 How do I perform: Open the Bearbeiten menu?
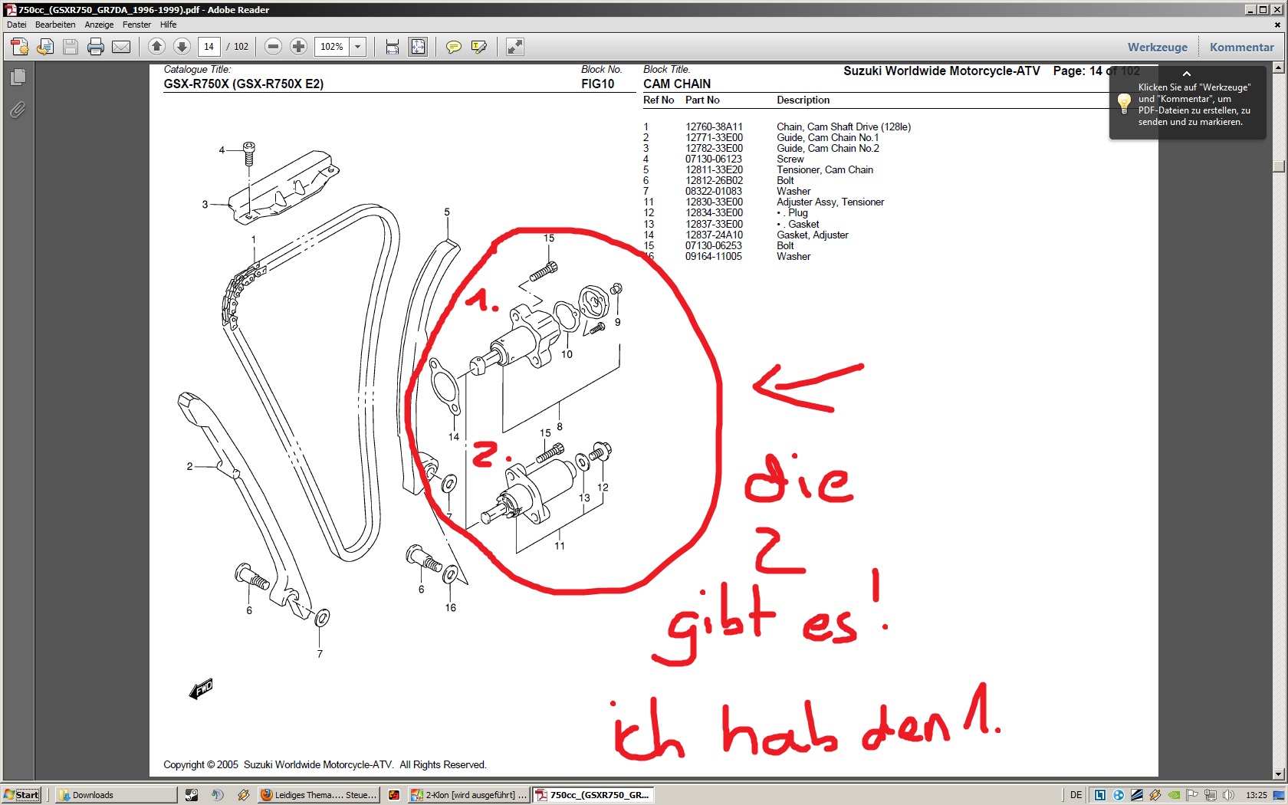pos(55,25)
